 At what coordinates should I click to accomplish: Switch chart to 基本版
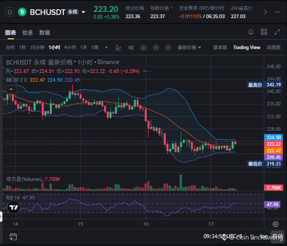[x=220, y=48]
